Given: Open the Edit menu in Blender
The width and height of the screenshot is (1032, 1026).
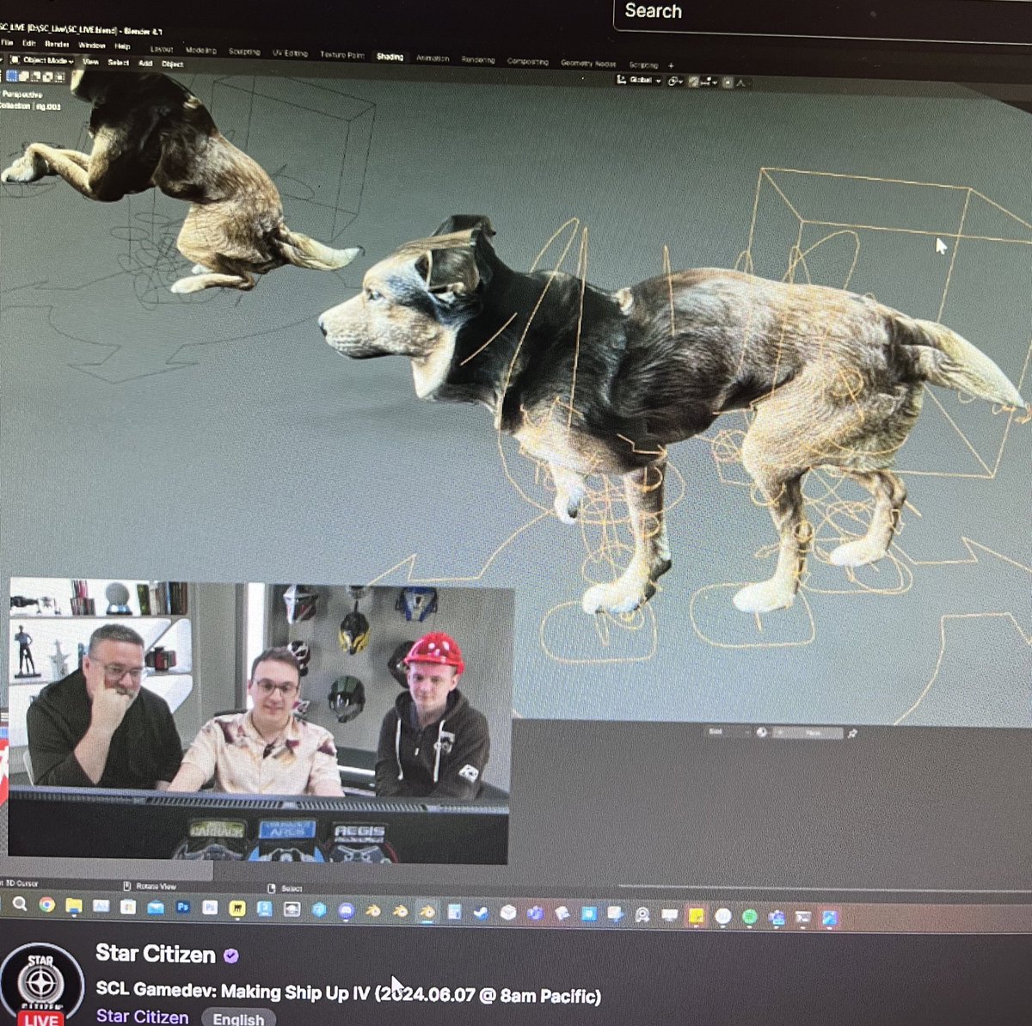Looking at the screenshot, I should pos(29,44).
